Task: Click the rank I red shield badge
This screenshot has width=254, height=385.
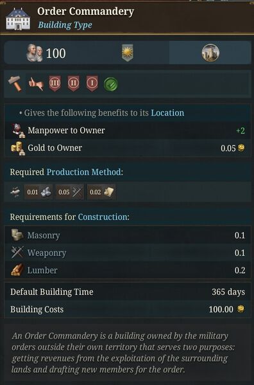Action: (x=92, y=84)
